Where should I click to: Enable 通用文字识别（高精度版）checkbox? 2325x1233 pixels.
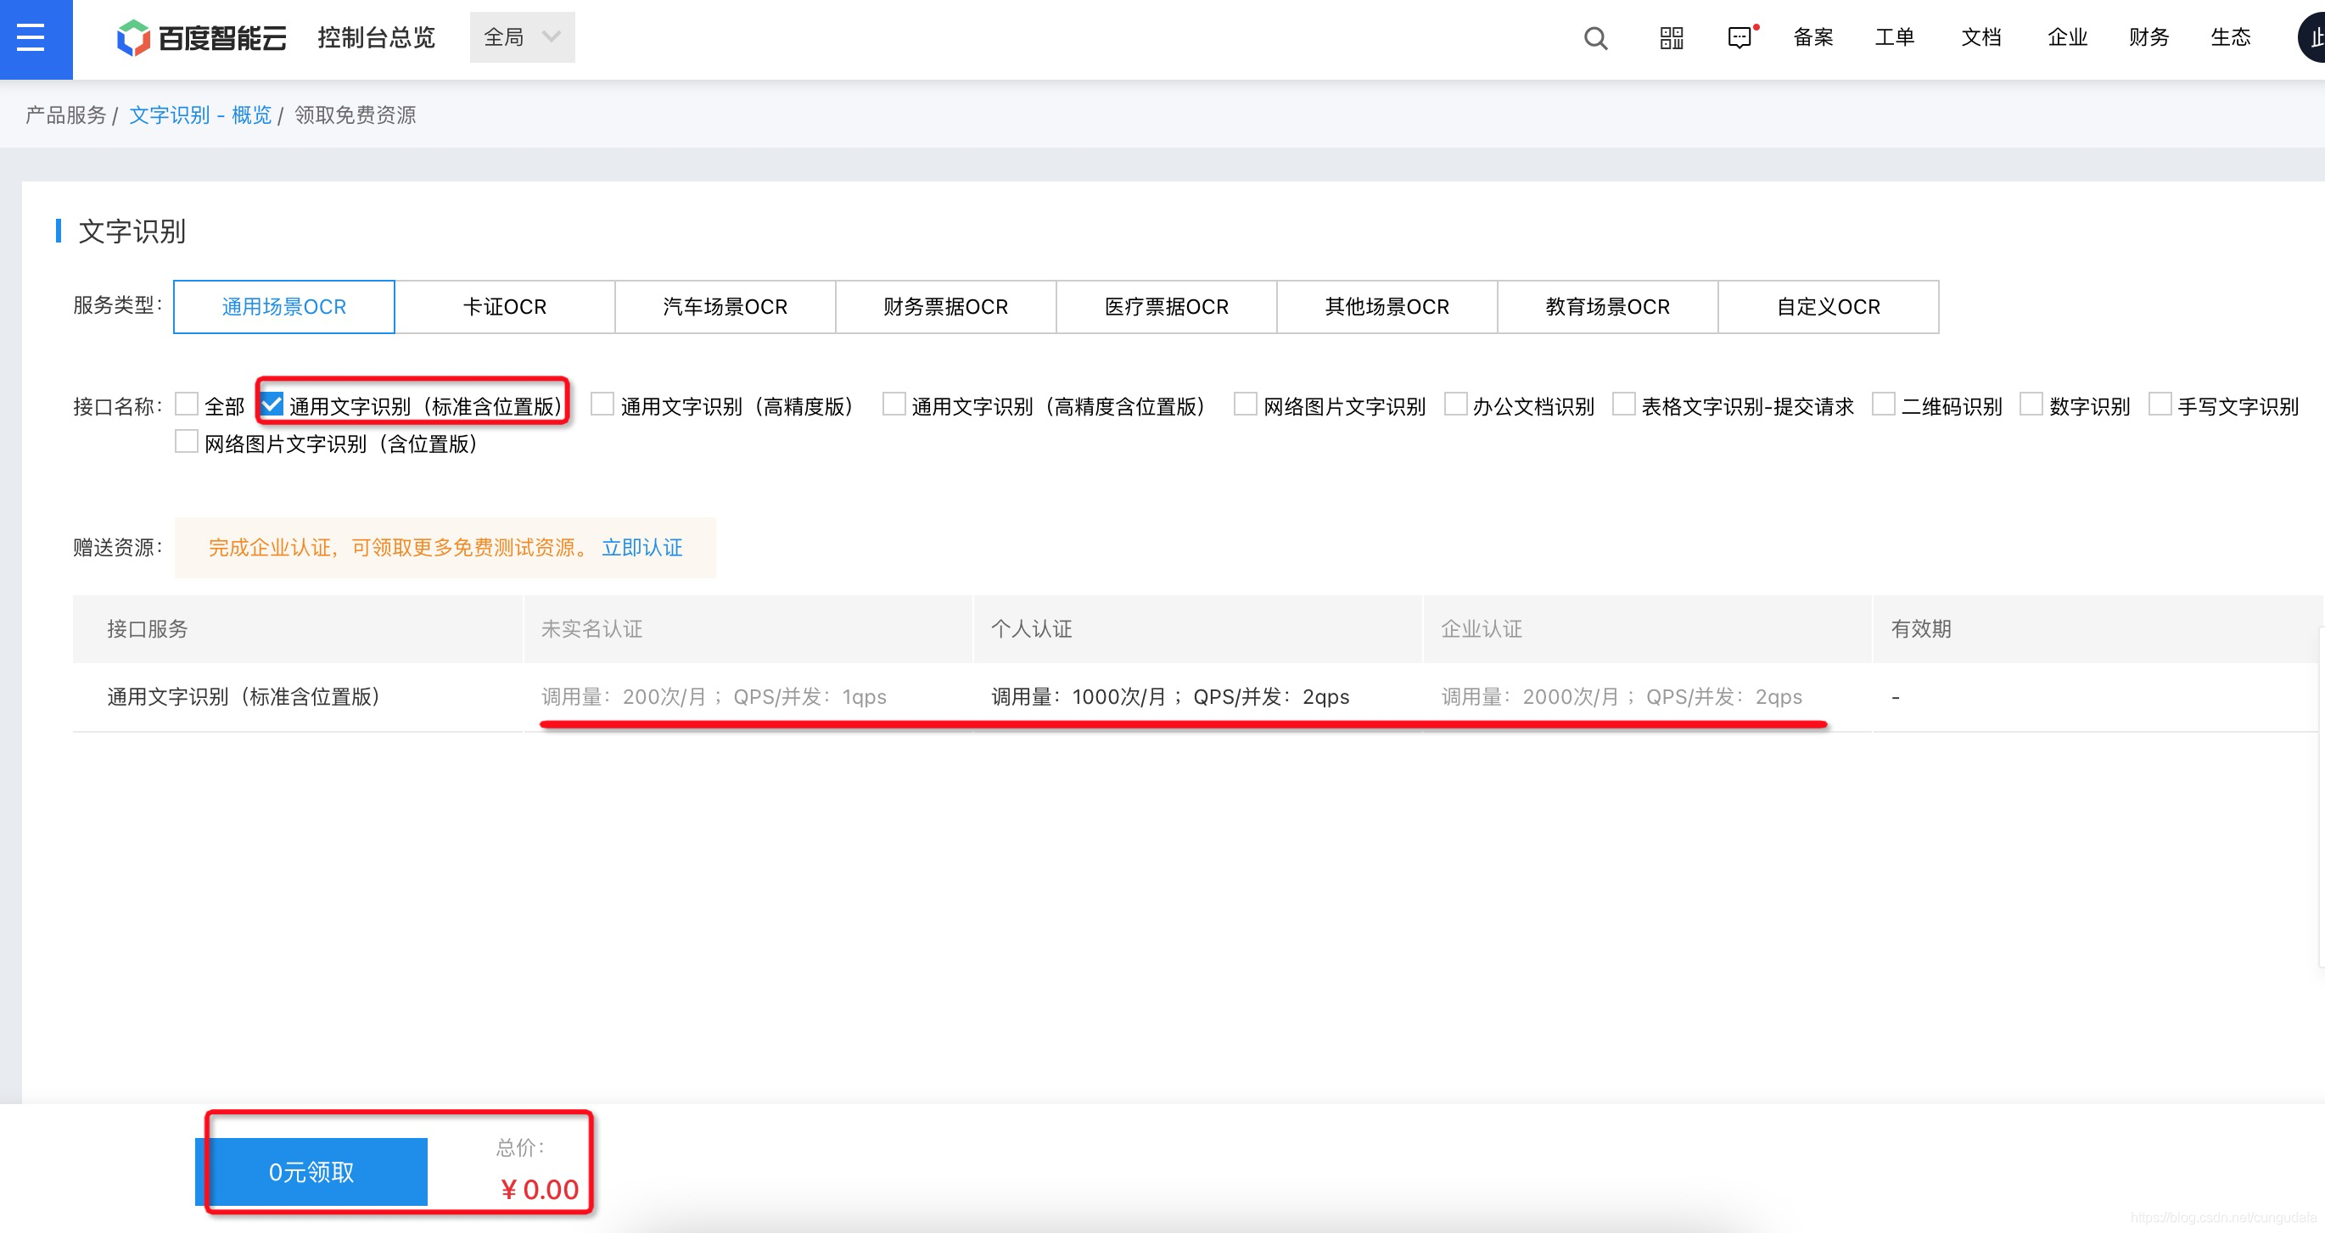[x=602, y=404]
